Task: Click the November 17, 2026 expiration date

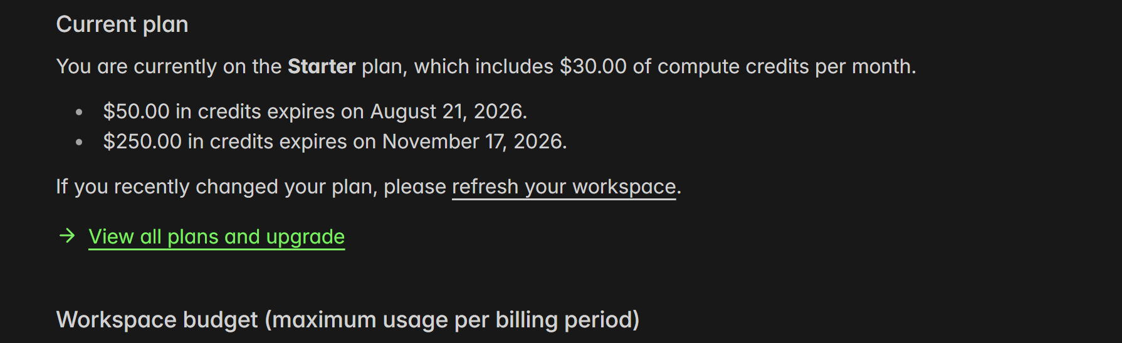Action: click(x=473, y=141)
